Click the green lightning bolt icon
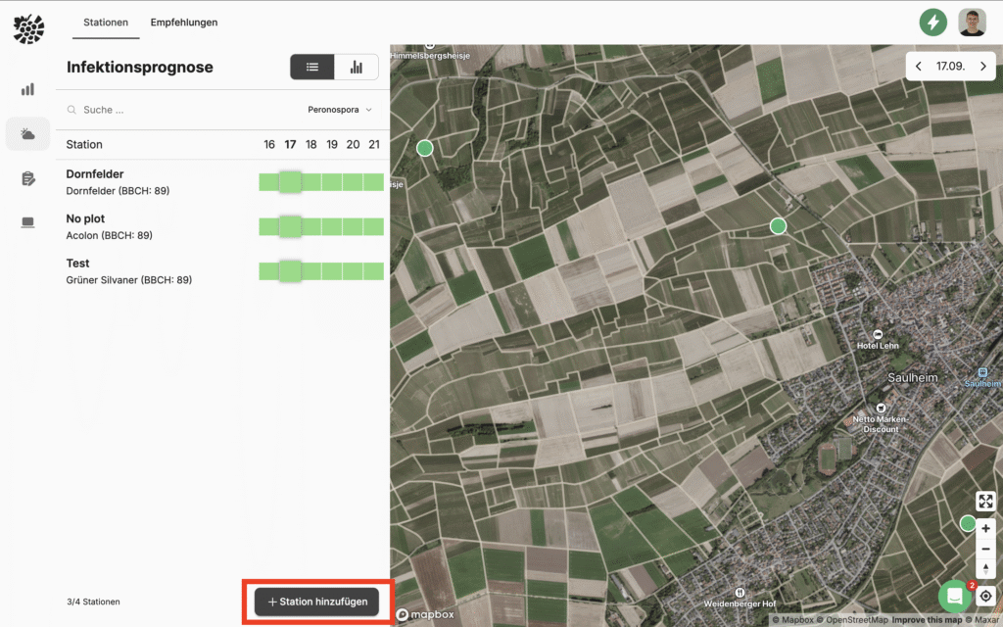1003x627 pixels. [x=932, y=22]
